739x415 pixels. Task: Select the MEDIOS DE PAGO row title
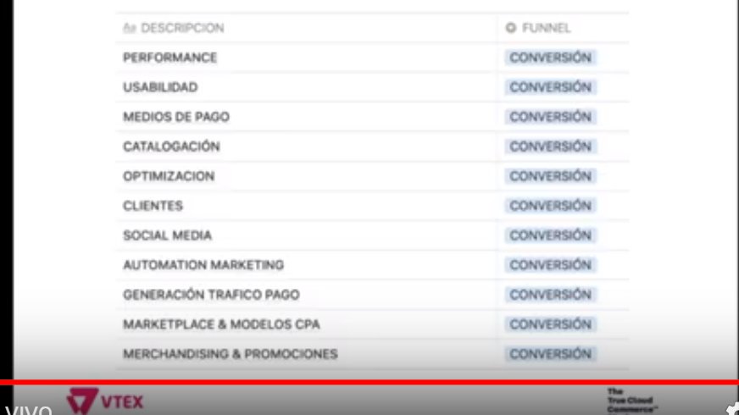pos(176,117)
